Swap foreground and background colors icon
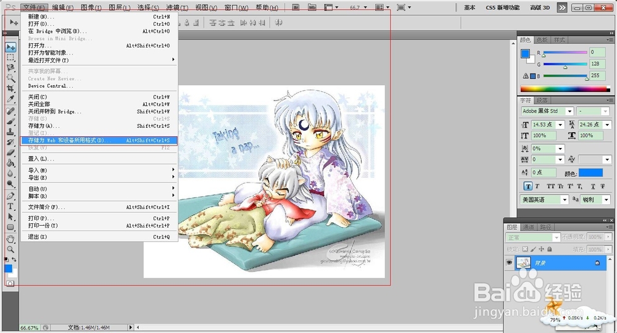The height and width of the screenshot is (333, 617). [14, 259]
